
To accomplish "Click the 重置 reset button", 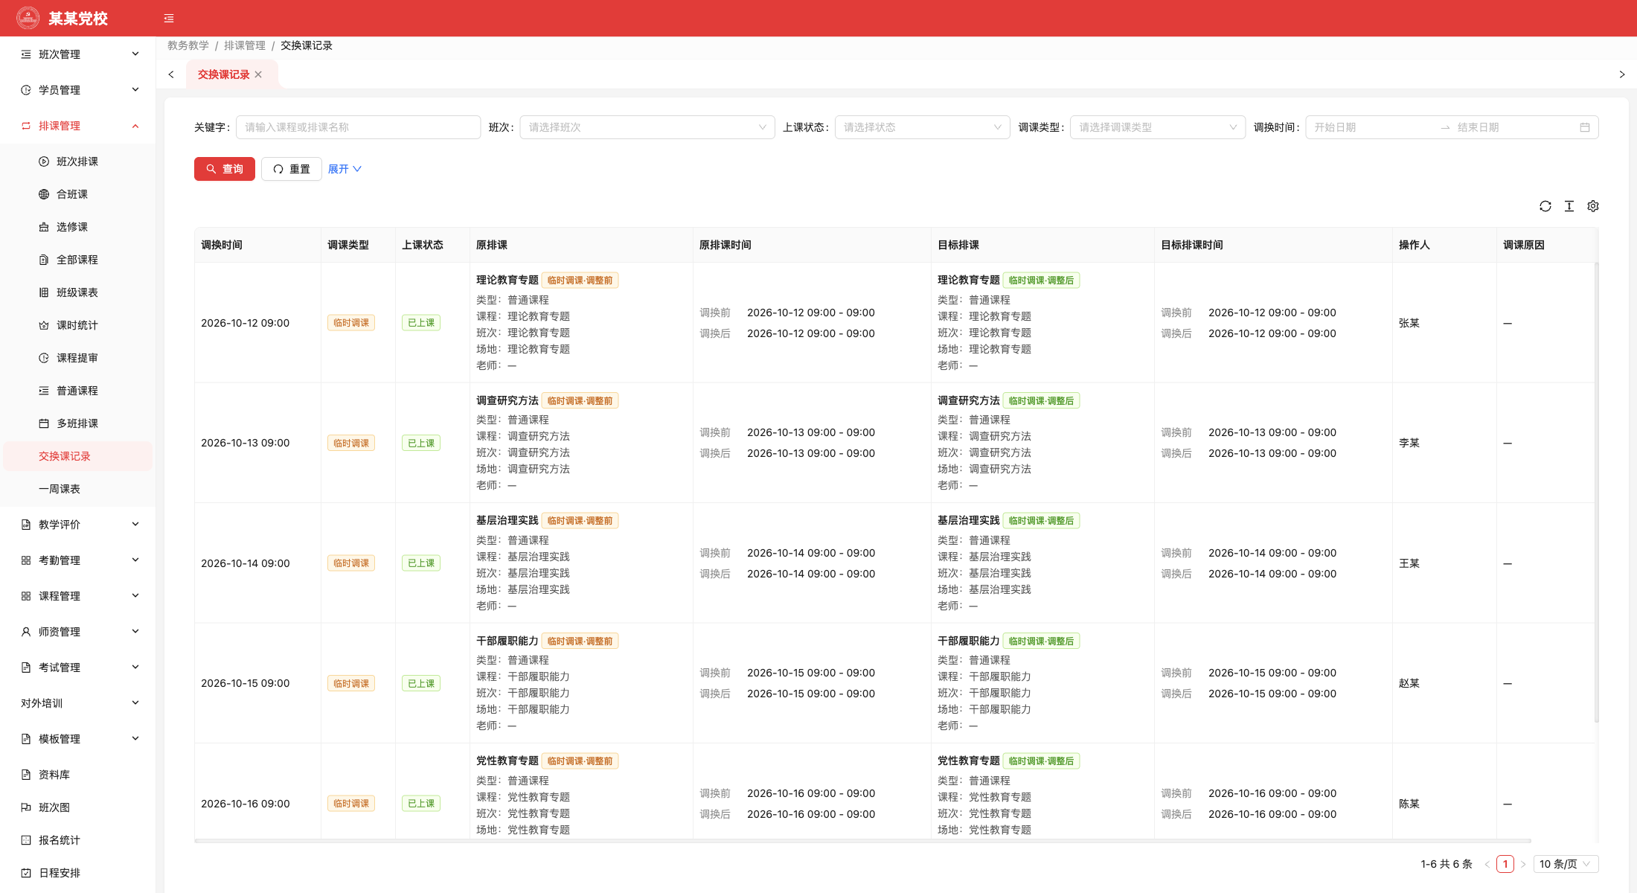I will 291,169.
